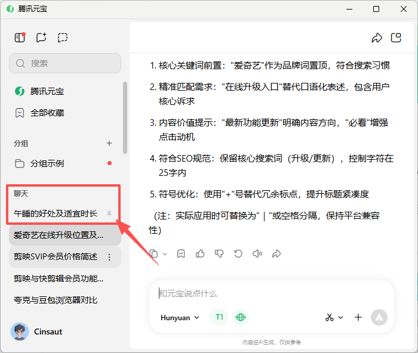Click the 和元宝说点什么 message box
The height and width of the screenshot is (353, 418).
coord(272,293)
